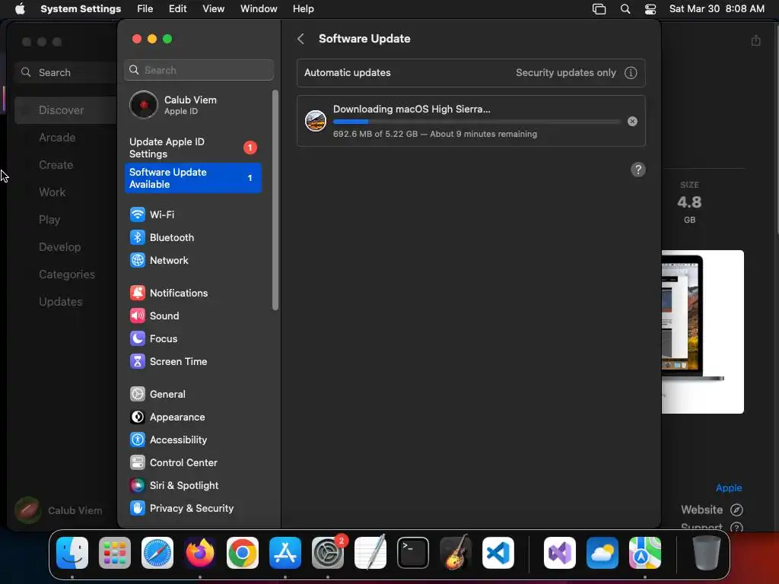
Task: Open App Store from the Dock
Action: click(x=285, y=553)
